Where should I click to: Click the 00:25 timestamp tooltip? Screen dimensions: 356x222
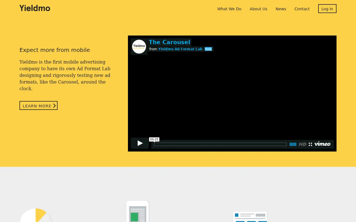point(154,139)
